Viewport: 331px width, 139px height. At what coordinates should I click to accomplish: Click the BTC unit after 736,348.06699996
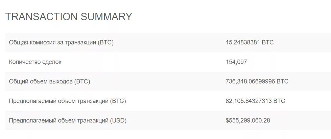click(x=282, y=81)
